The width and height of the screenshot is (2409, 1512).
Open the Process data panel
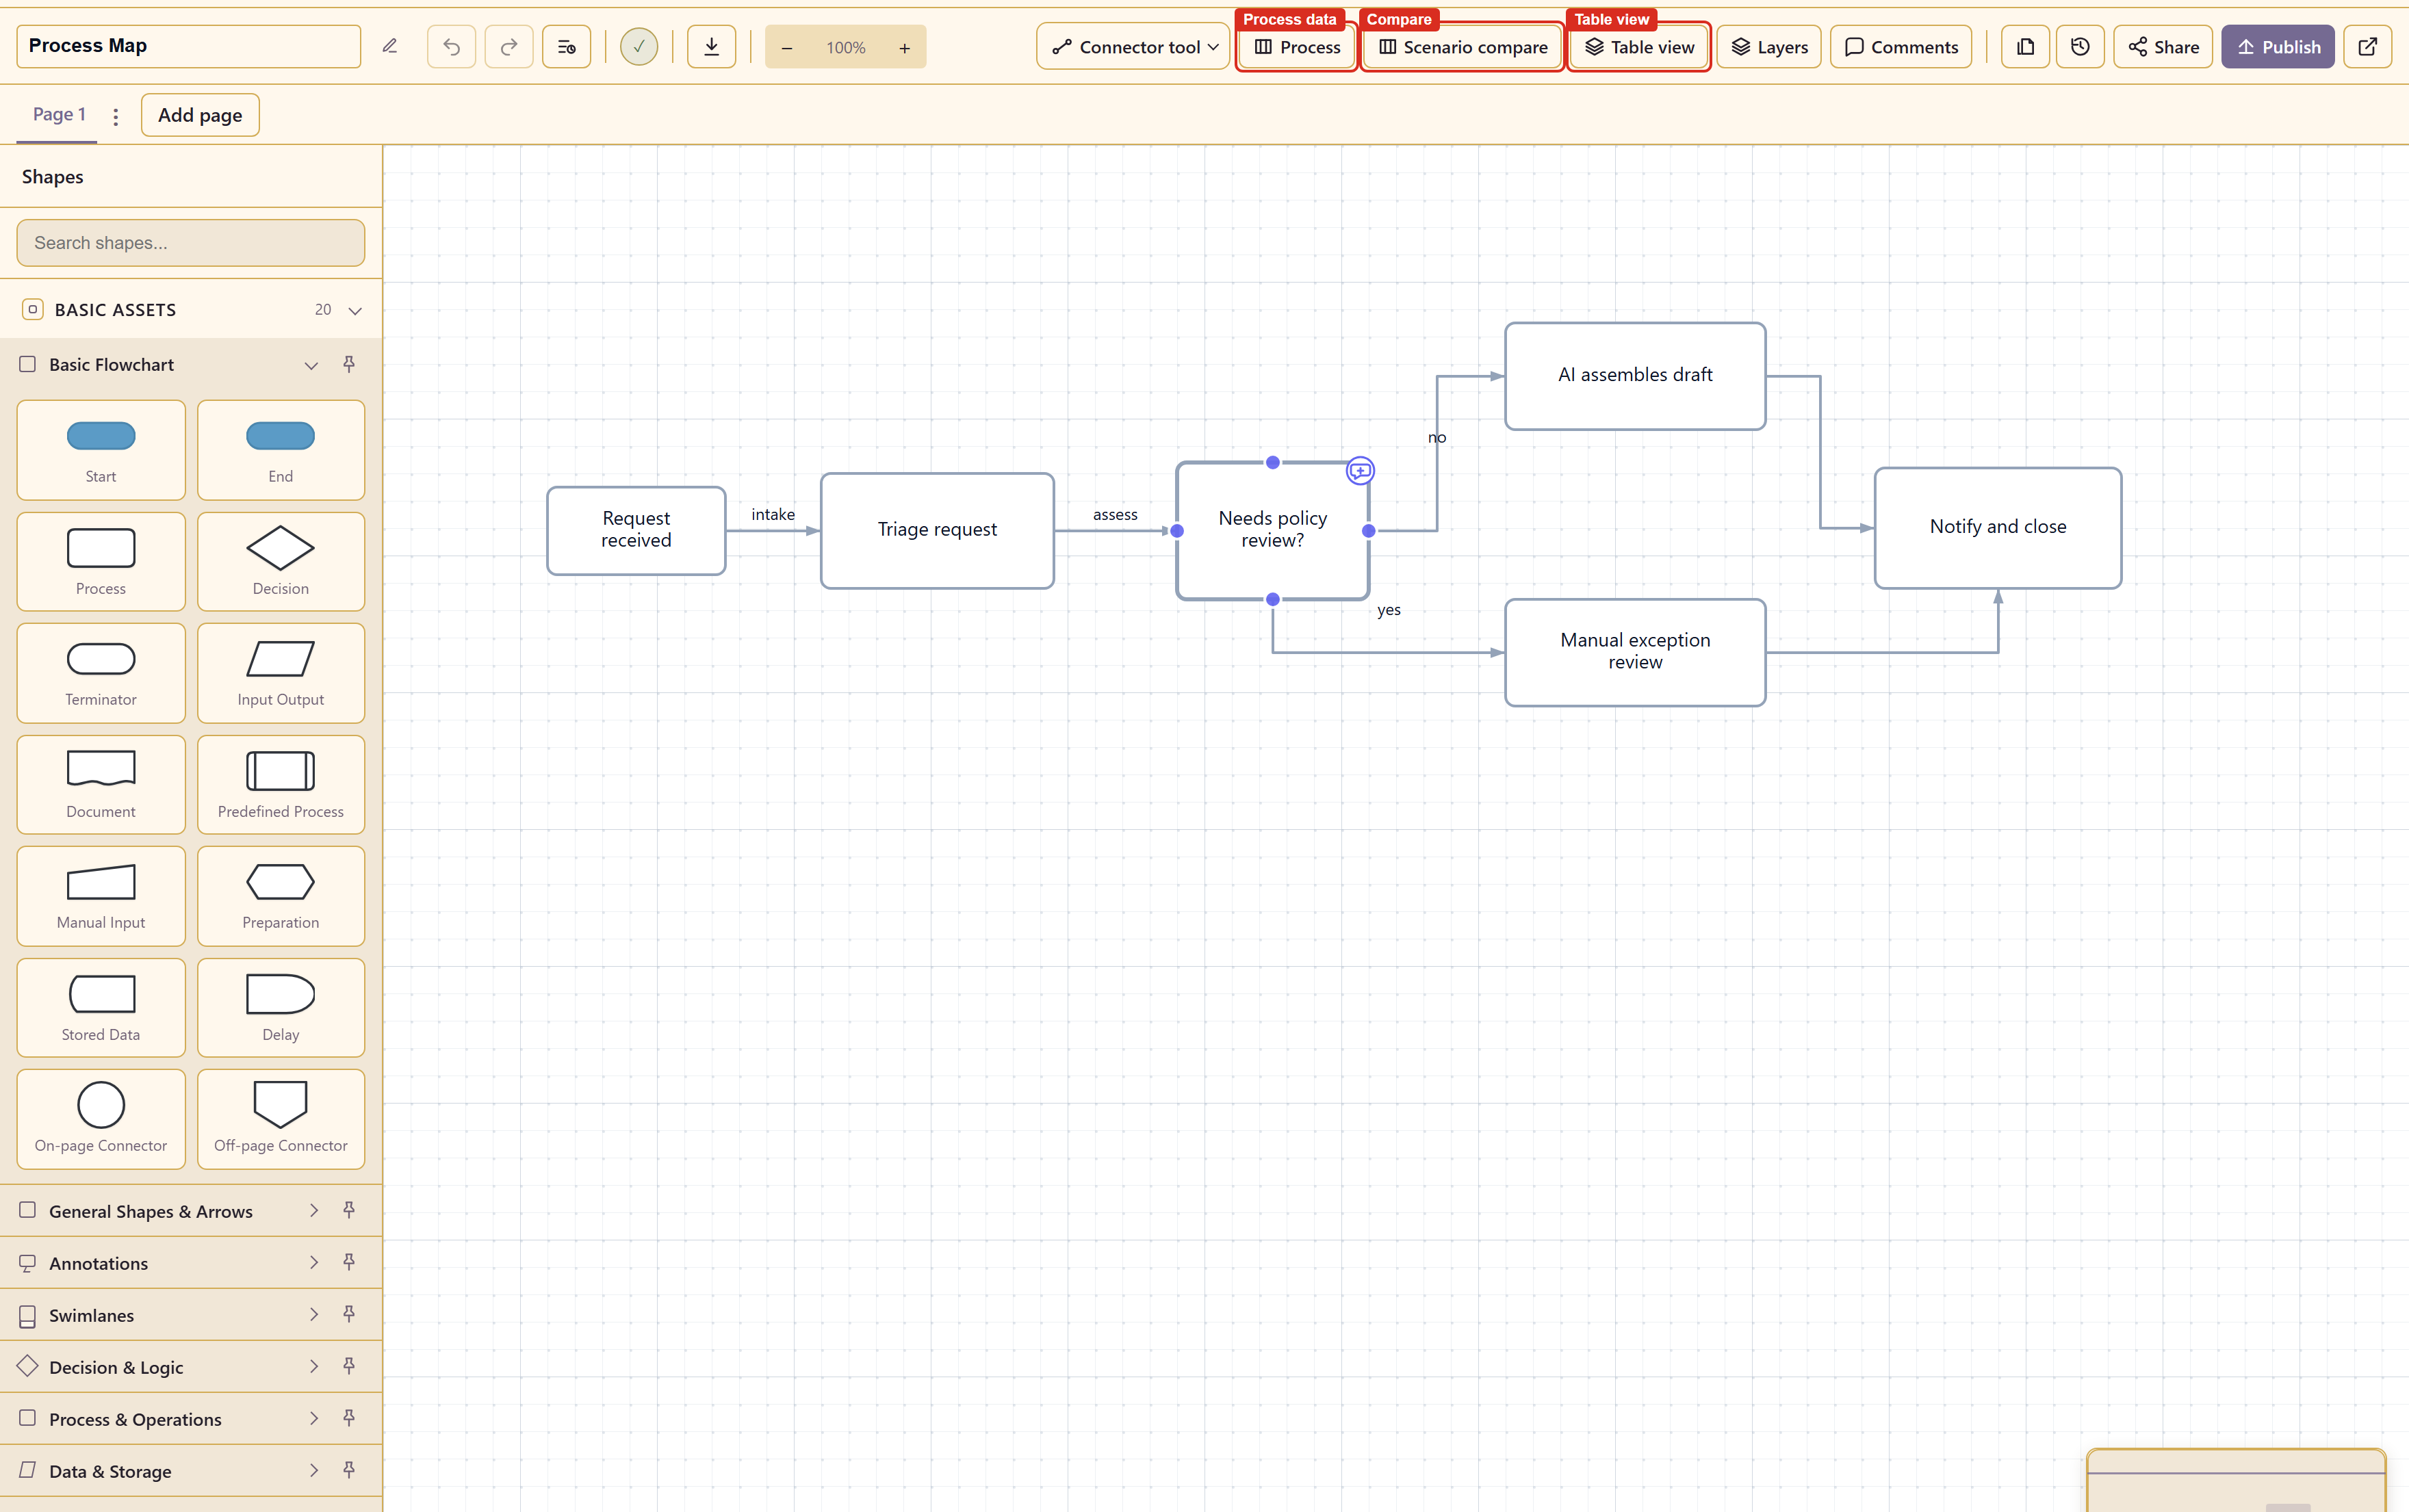click(x=1297, y=47)
